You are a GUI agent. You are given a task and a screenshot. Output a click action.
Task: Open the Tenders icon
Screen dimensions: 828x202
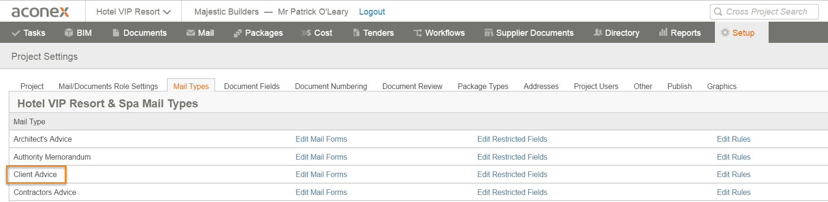(356, 32)
